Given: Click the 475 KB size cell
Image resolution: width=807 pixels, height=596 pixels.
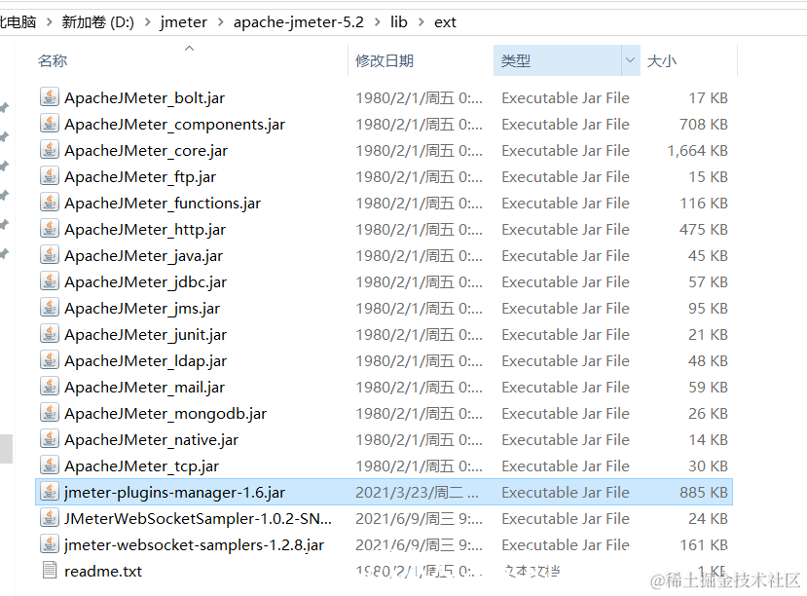Looking at the screenshot, I should (x=704, y=229).
